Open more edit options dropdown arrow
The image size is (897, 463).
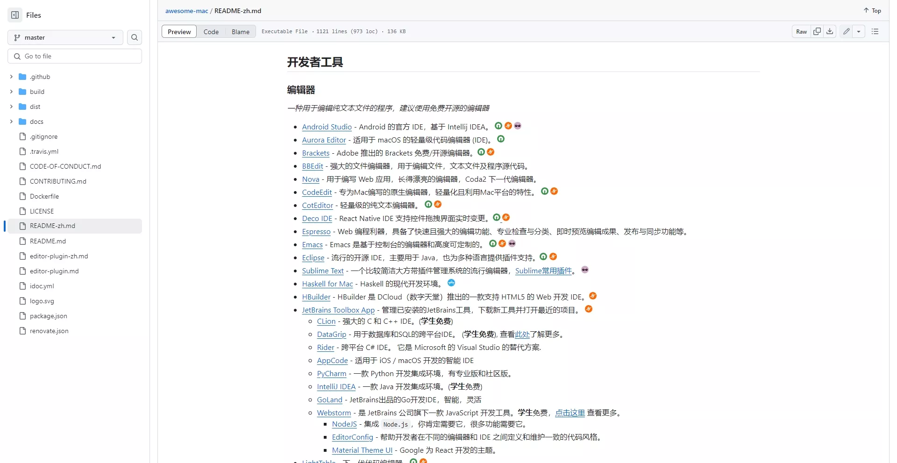click(859, 31)
